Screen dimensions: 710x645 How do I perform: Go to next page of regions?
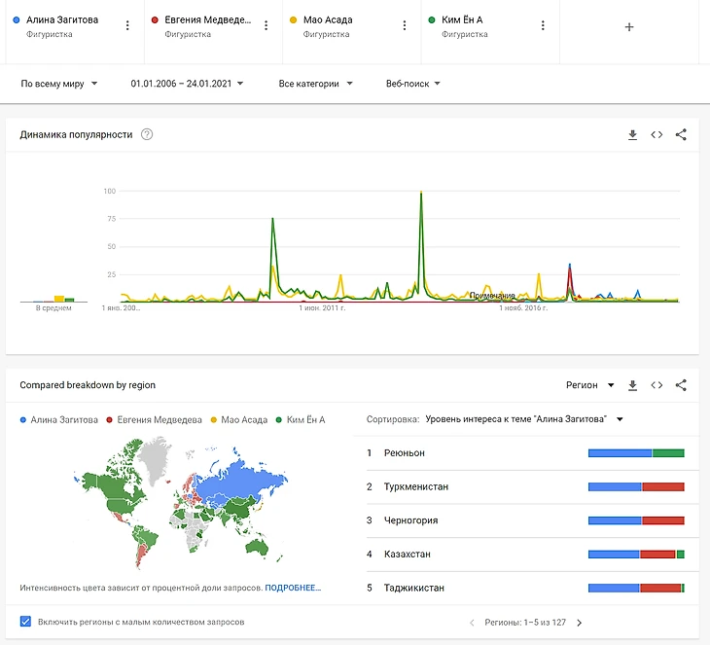pos(580,623)
